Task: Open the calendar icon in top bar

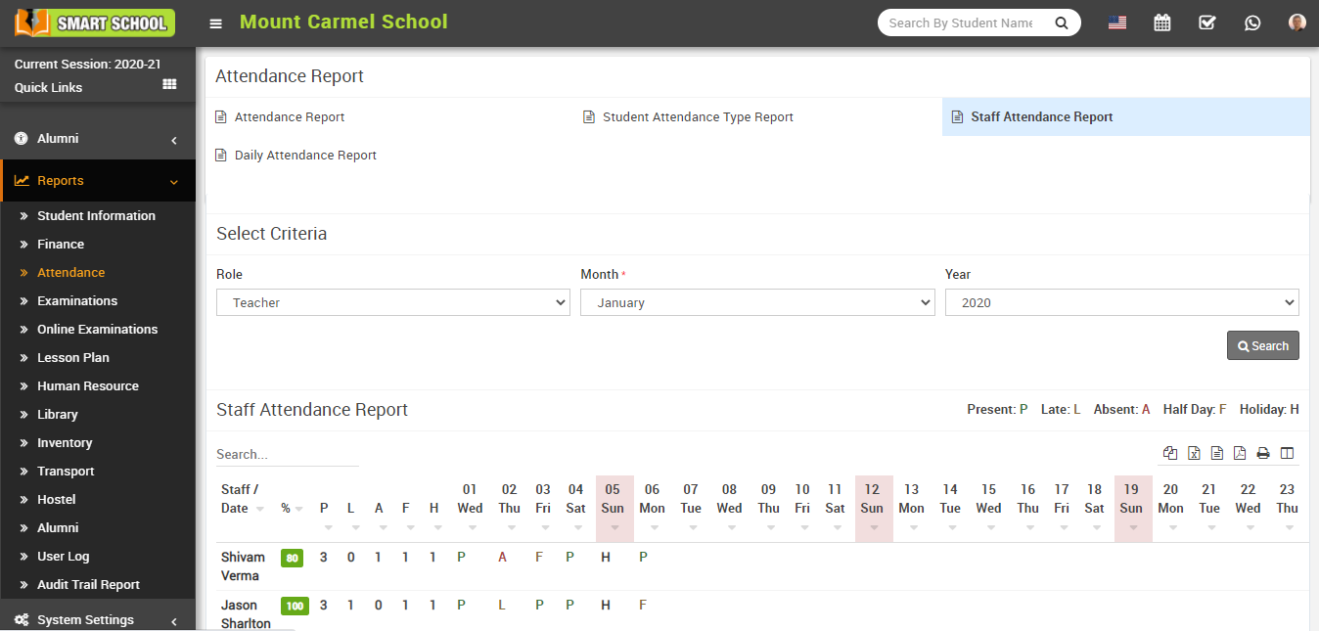Action: pos(1161,22)
